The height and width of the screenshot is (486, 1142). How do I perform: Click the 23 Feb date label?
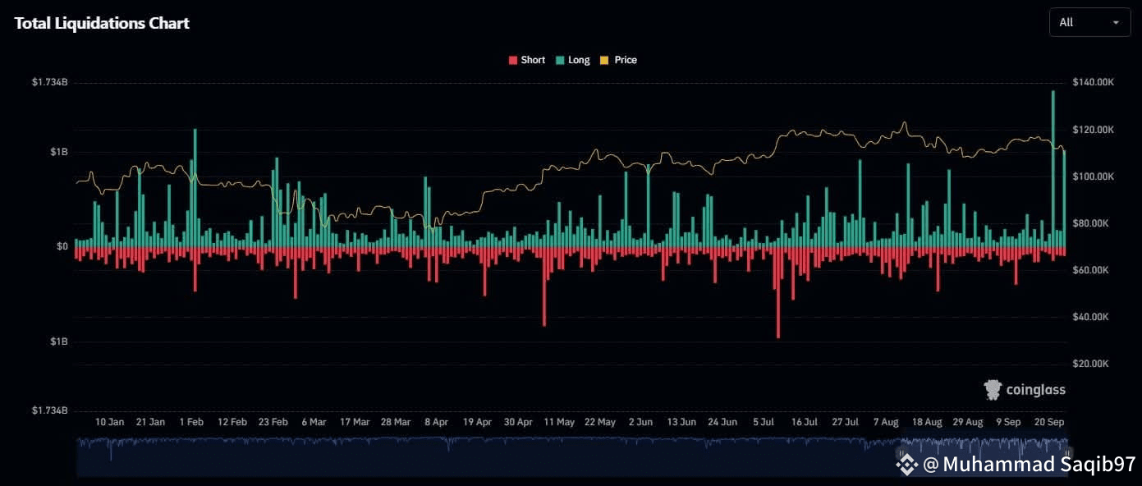click(x=273, y=422)
